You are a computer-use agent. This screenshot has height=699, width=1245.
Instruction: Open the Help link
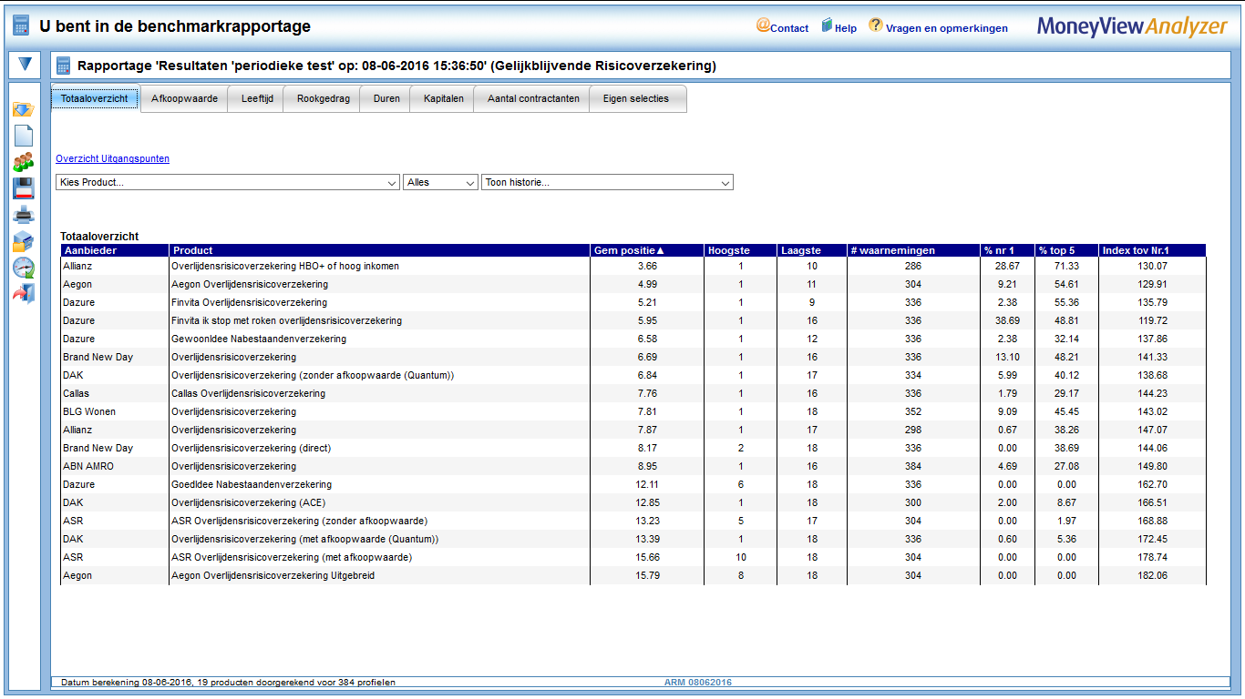pos(846,28)
